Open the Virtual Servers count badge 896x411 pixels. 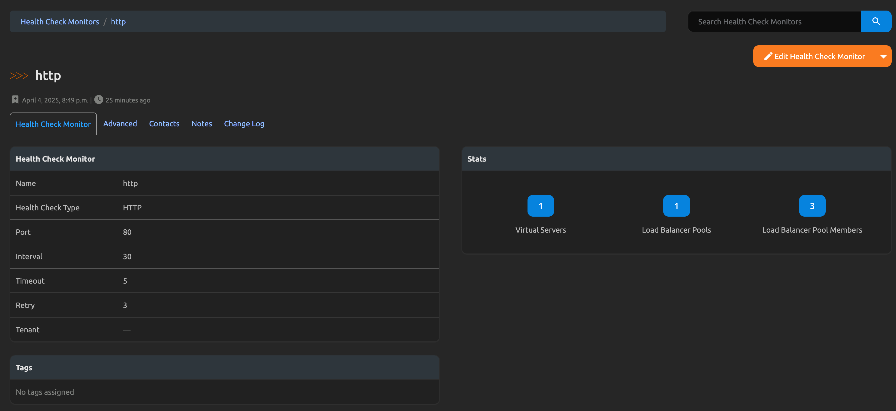pos(540,206)
